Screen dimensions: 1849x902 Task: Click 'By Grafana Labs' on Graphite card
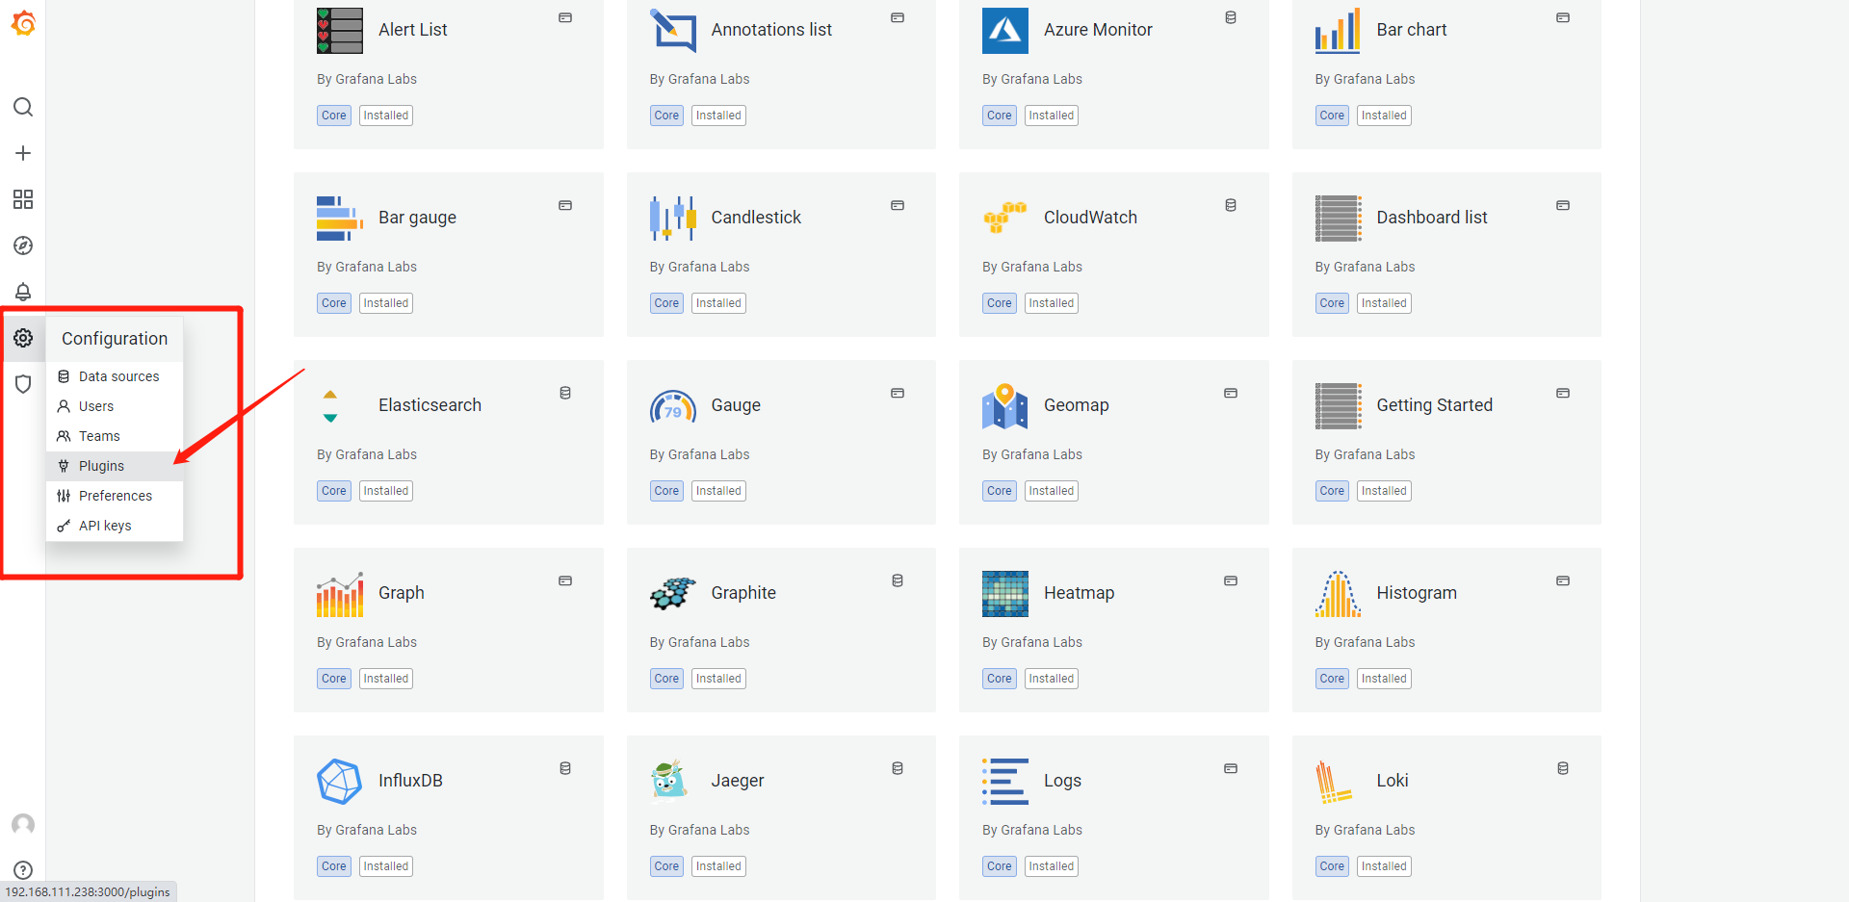tap(699, 642)
